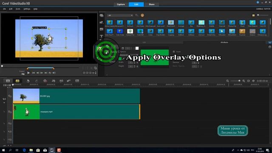Screen dimensions: 272x153
Task: Pick the Color Balance filter
Action: click(252, 23)
